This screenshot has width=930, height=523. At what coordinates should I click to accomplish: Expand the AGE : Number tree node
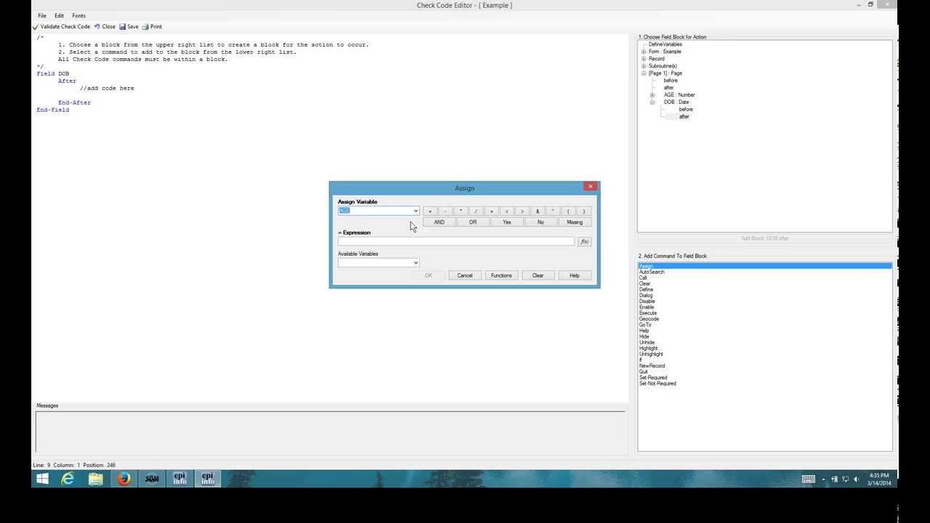[652, 95]
